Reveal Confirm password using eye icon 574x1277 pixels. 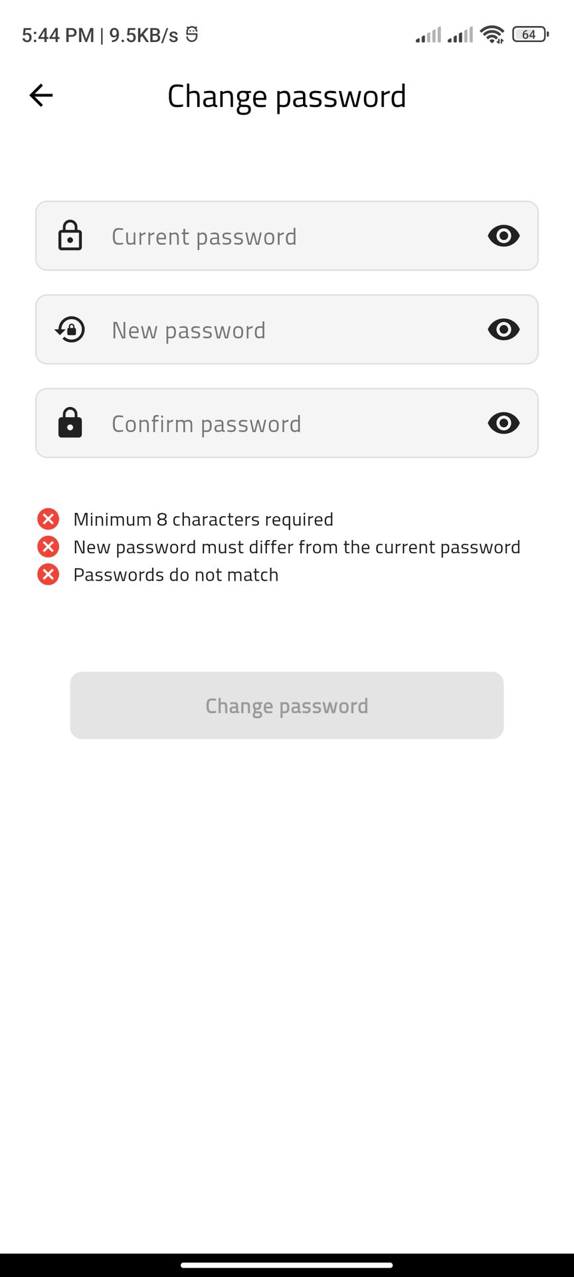(504, 424)
